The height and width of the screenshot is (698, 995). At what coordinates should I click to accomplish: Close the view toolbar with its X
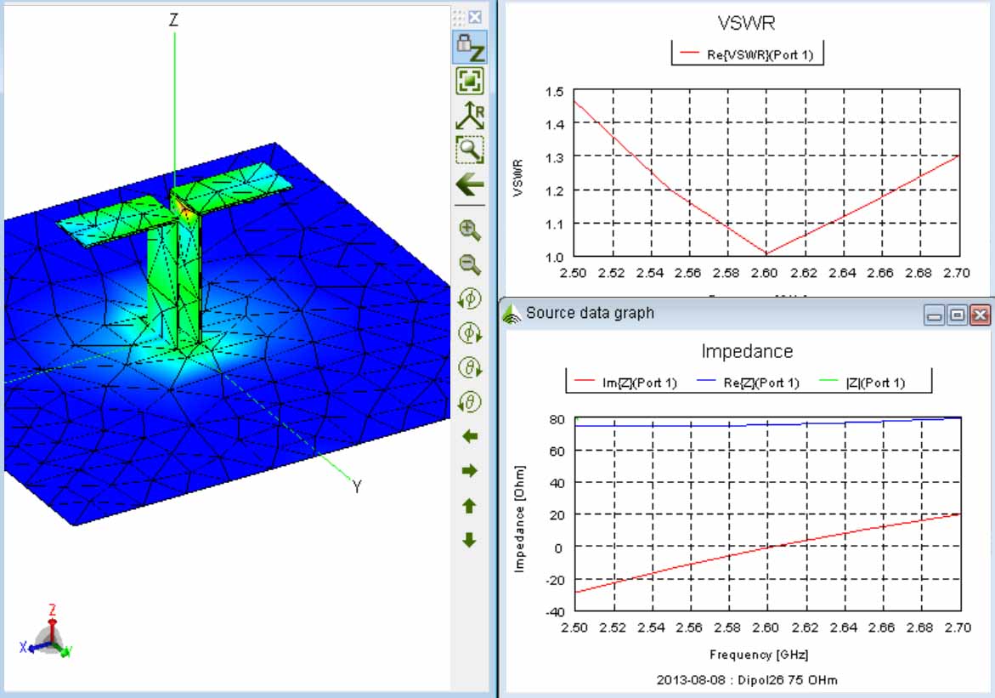(475, 17)
